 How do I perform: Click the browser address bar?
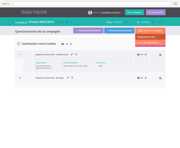[91, 4]
